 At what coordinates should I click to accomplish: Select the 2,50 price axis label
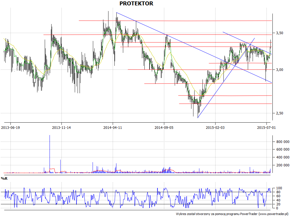click(280, 113)
